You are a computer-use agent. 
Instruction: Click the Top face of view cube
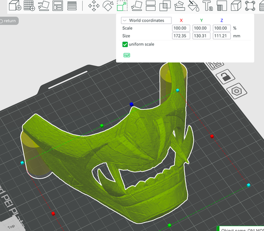click(x=11, y=227)
